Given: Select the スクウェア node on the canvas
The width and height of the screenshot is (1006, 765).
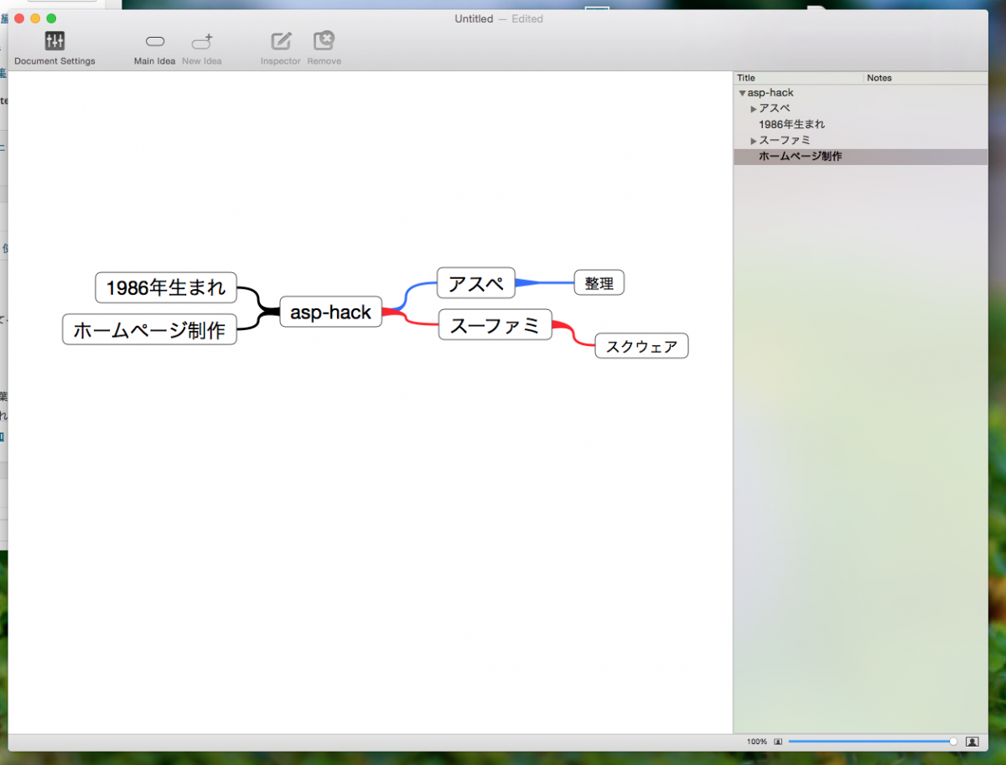Looking at the screenshot, I should pos(641,346).
